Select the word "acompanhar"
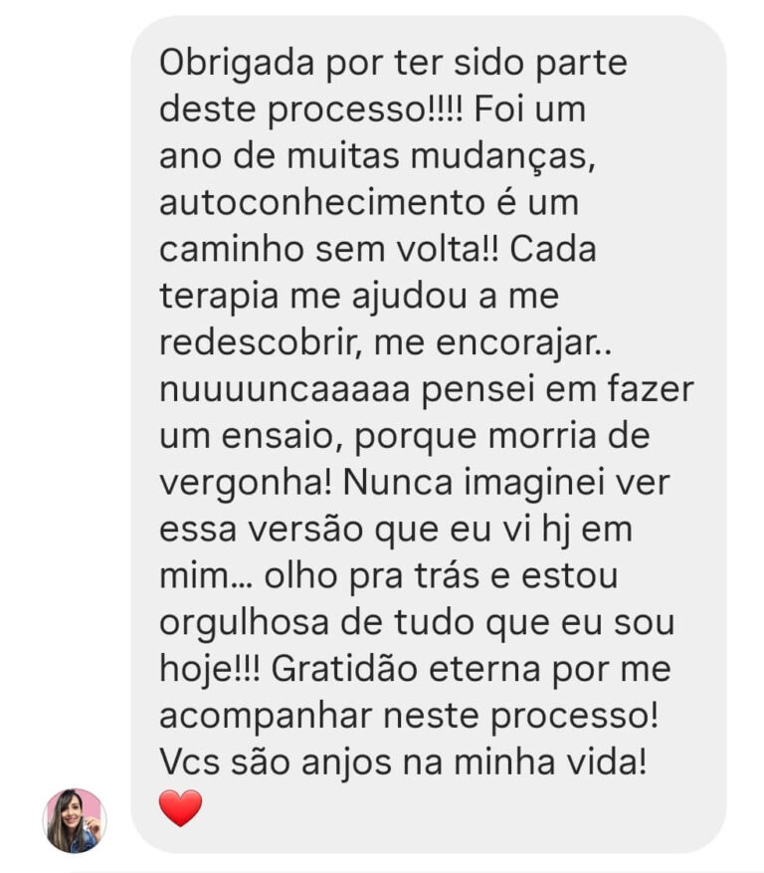The image size is (764, 873). (266, 716)
